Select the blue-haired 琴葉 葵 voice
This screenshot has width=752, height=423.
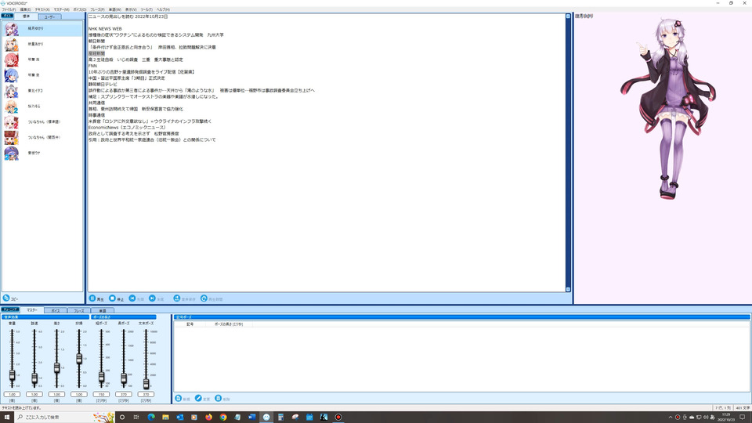[x=42, y=75]
